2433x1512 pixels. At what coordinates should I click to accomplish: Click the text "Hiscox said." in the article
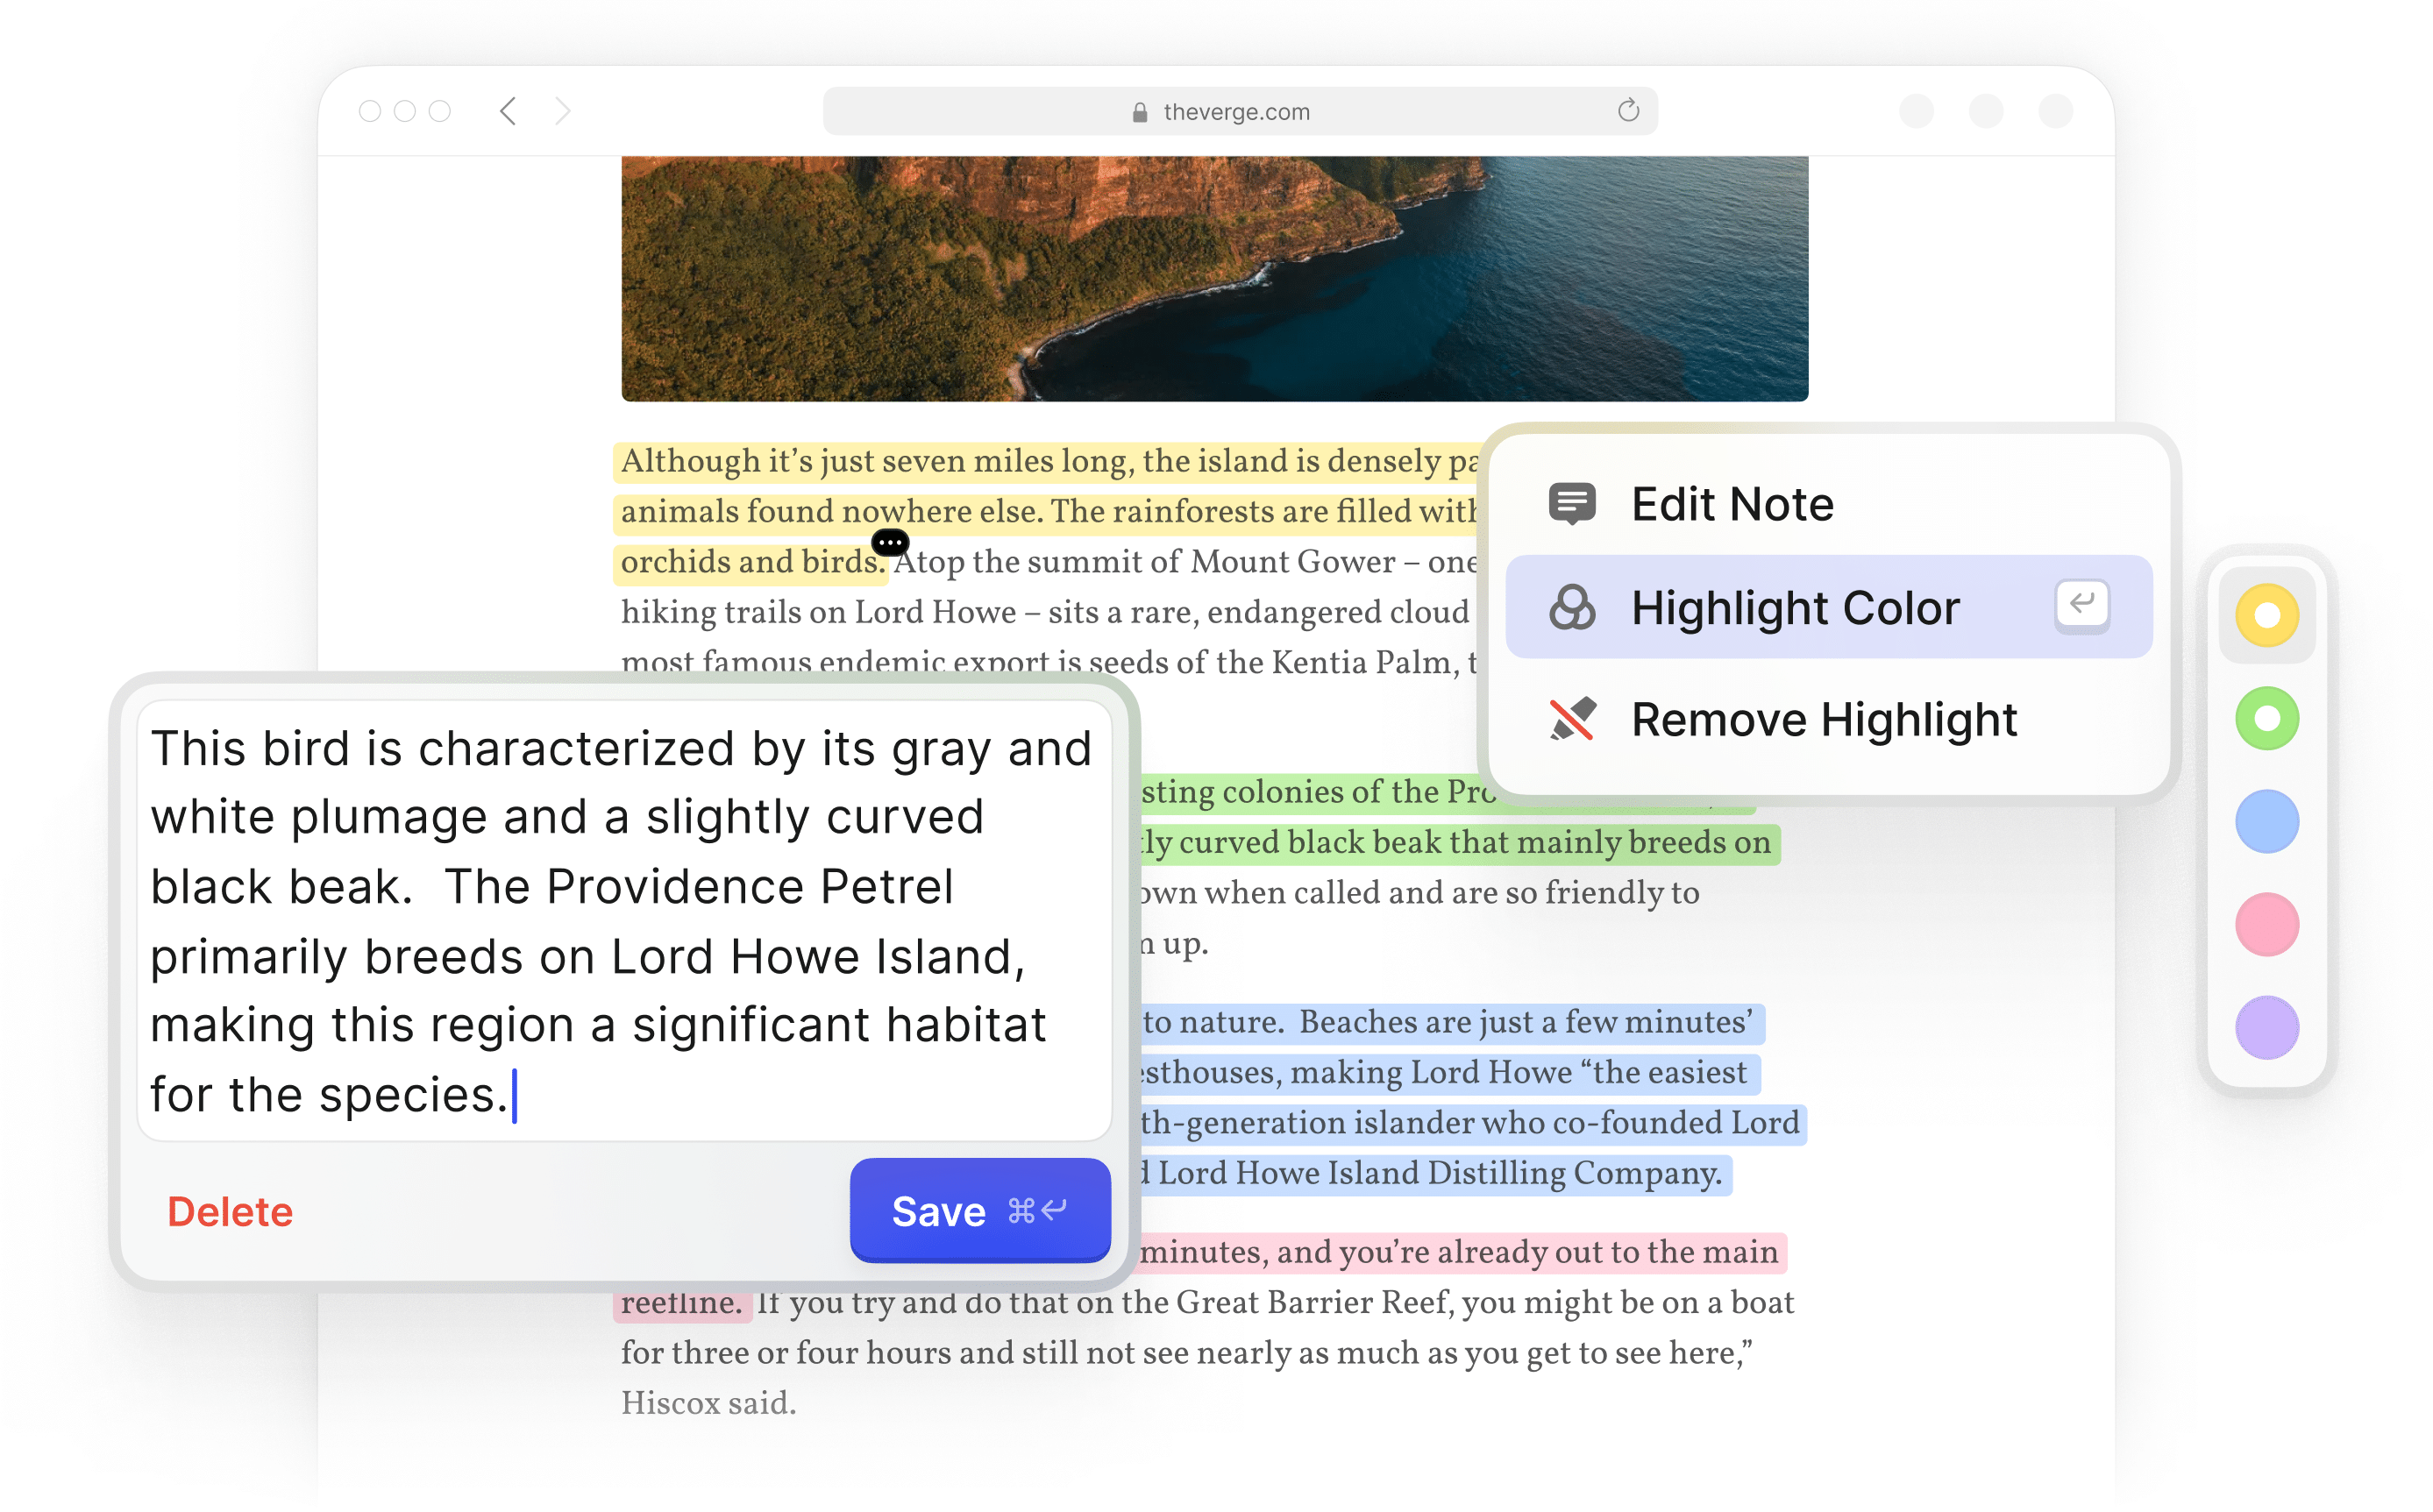tap(708, 1403)
